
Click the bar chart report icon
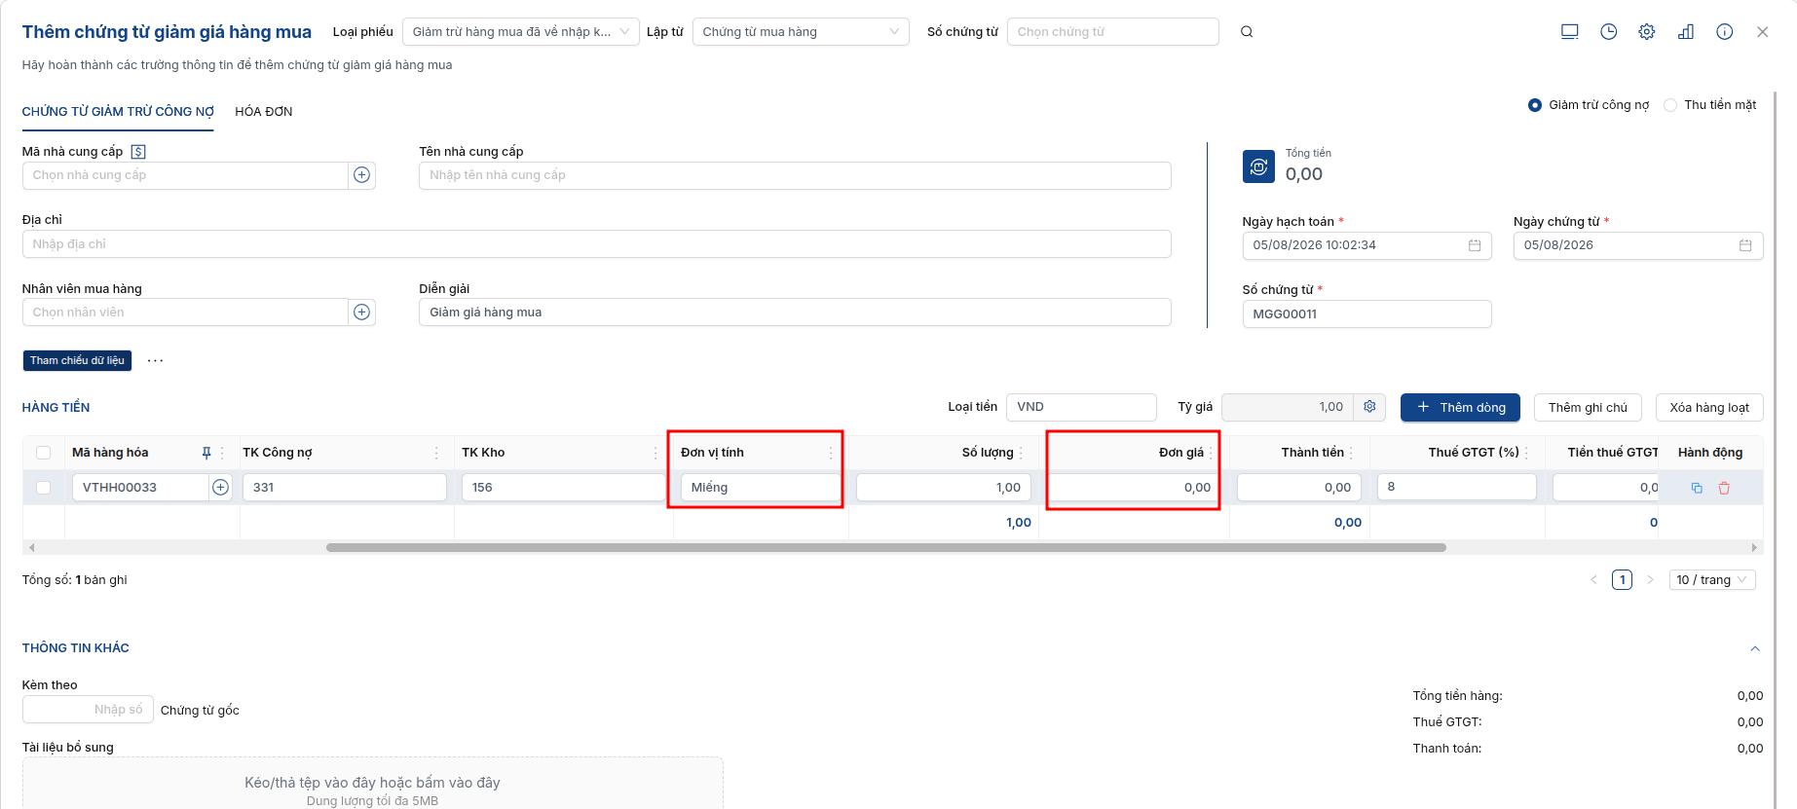[1686, 32]
